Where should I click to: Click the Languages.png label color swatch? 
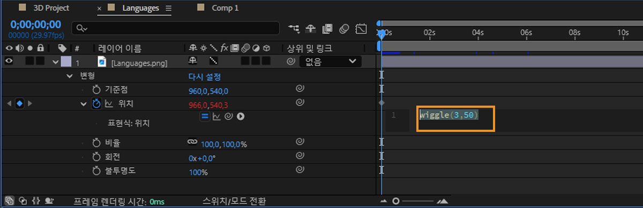66,62
